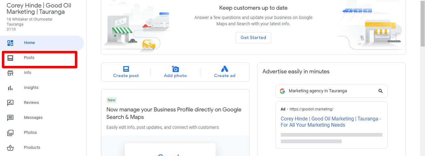Click the Reviews star icon
Viewport: 425px width, 156px height.
click(10, 103)
